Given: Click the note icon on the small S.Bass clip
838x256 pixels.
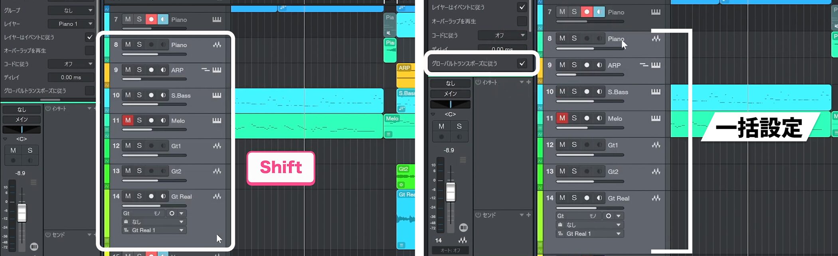Looking at the screenshot, I should (401, 109).
